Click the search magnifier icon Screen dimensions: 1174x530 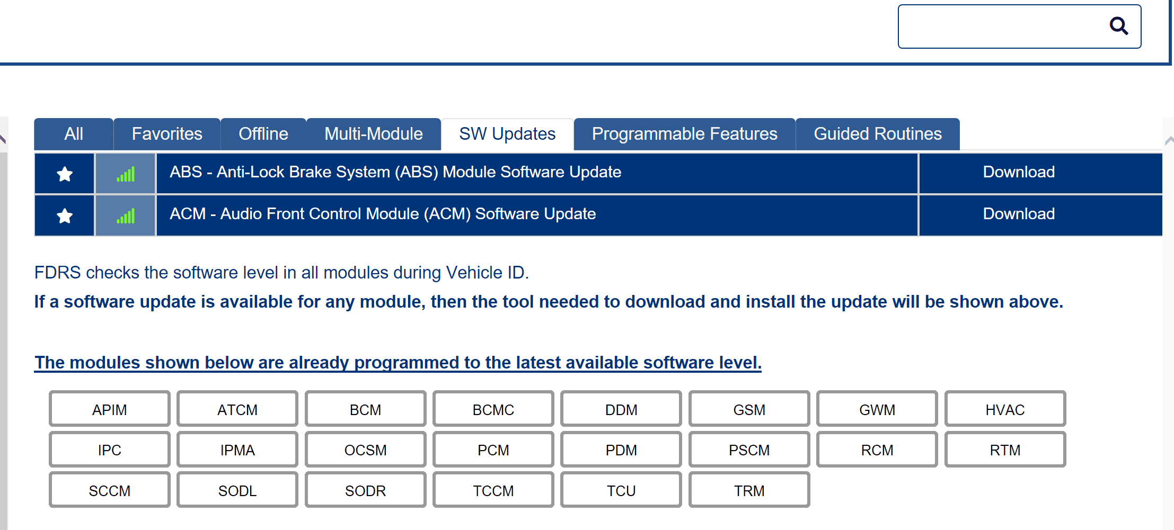coord(1118,25)
